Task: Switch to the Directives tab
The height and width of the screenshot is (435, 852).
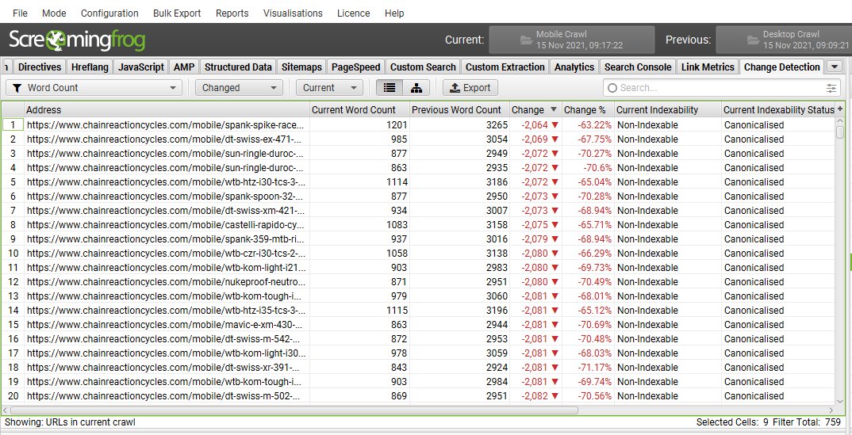Action: [39, 67]
